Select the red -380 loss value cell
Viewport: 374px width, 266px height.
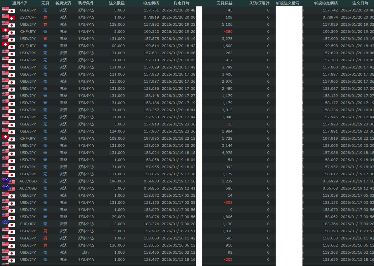228,32
